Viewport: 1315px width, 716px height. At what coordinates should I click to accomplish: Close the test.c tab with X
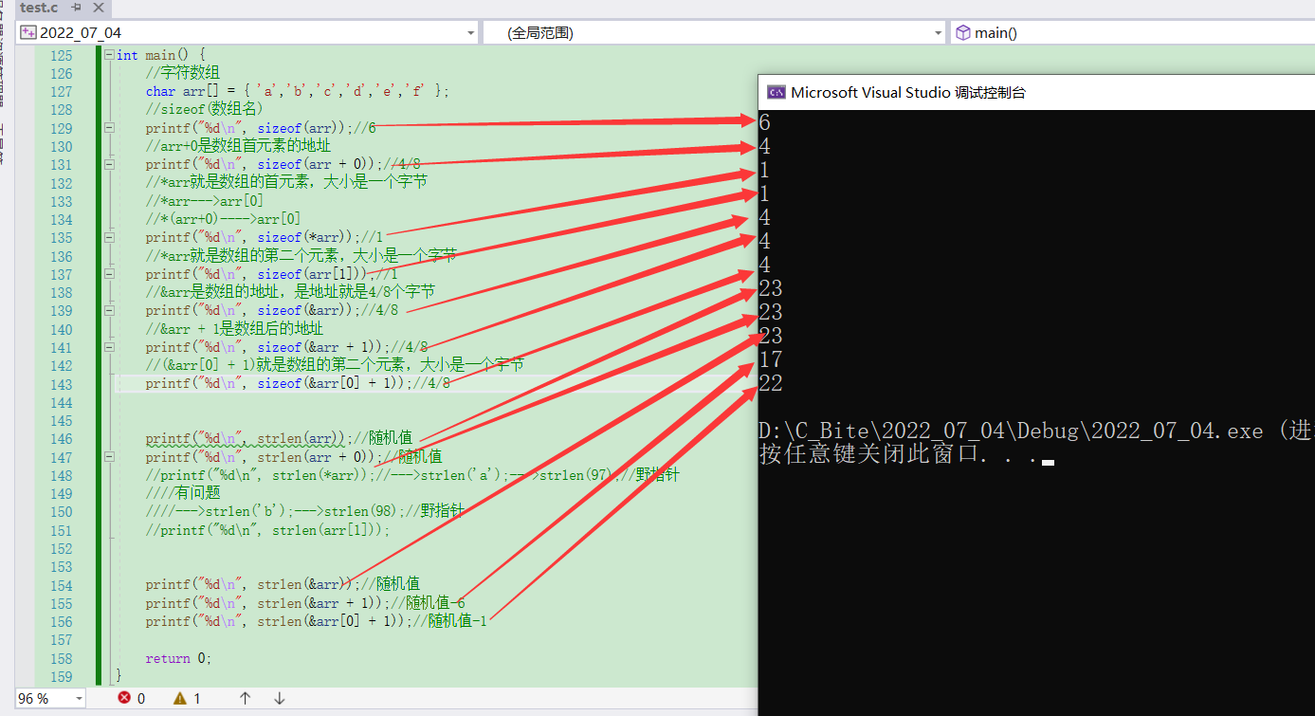coord(98,7)
